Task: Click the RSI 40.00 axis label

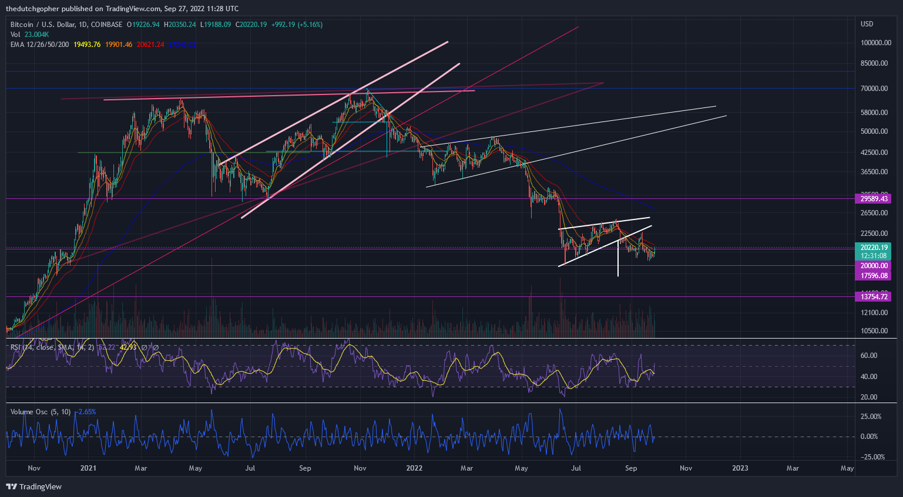Action: point(869,377)
